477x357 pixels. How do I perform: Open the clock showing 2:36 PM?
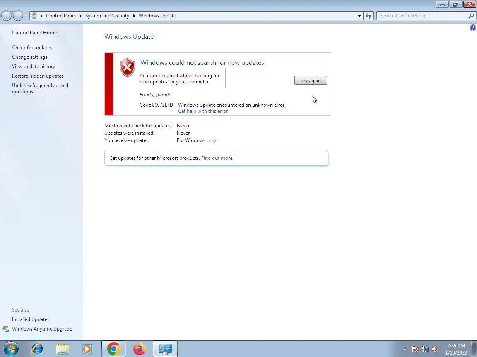(456, 349)
